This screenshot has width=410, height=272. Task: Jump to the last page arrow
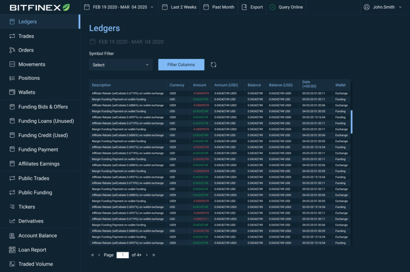(x=154, y=255)
